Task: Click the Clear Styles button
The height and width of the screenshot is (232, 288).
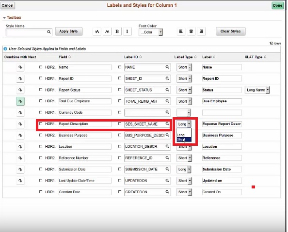Action: (x=230, y=31)
